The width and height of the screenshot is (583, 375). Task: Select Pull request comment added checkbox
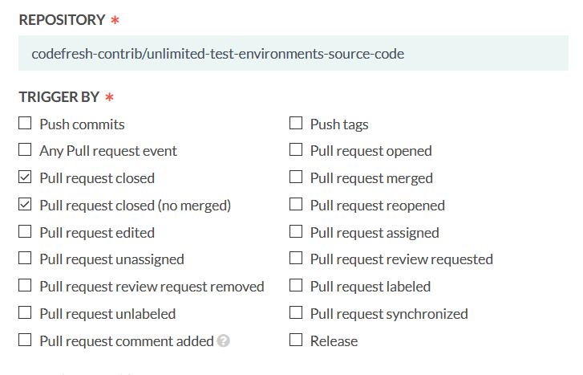26,340
